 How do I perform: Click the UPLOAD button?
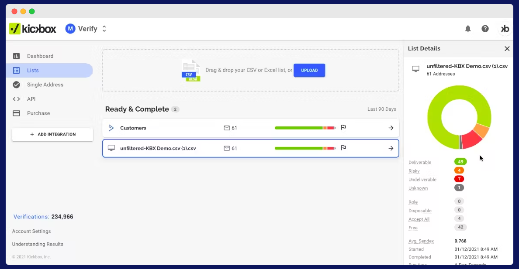pos(309,70)
